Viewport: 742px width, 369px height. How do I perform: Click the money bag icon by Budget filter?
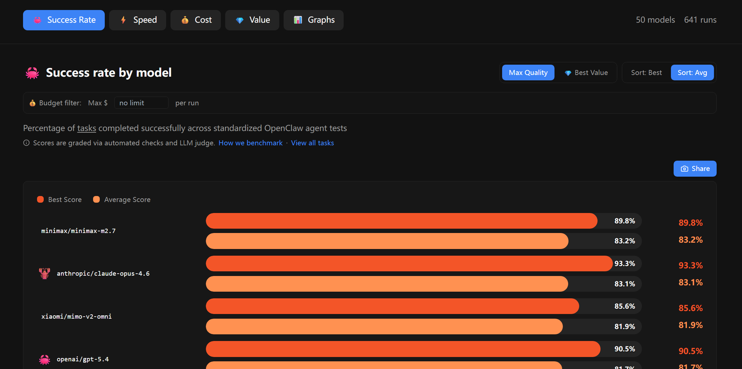coord(32,103)
